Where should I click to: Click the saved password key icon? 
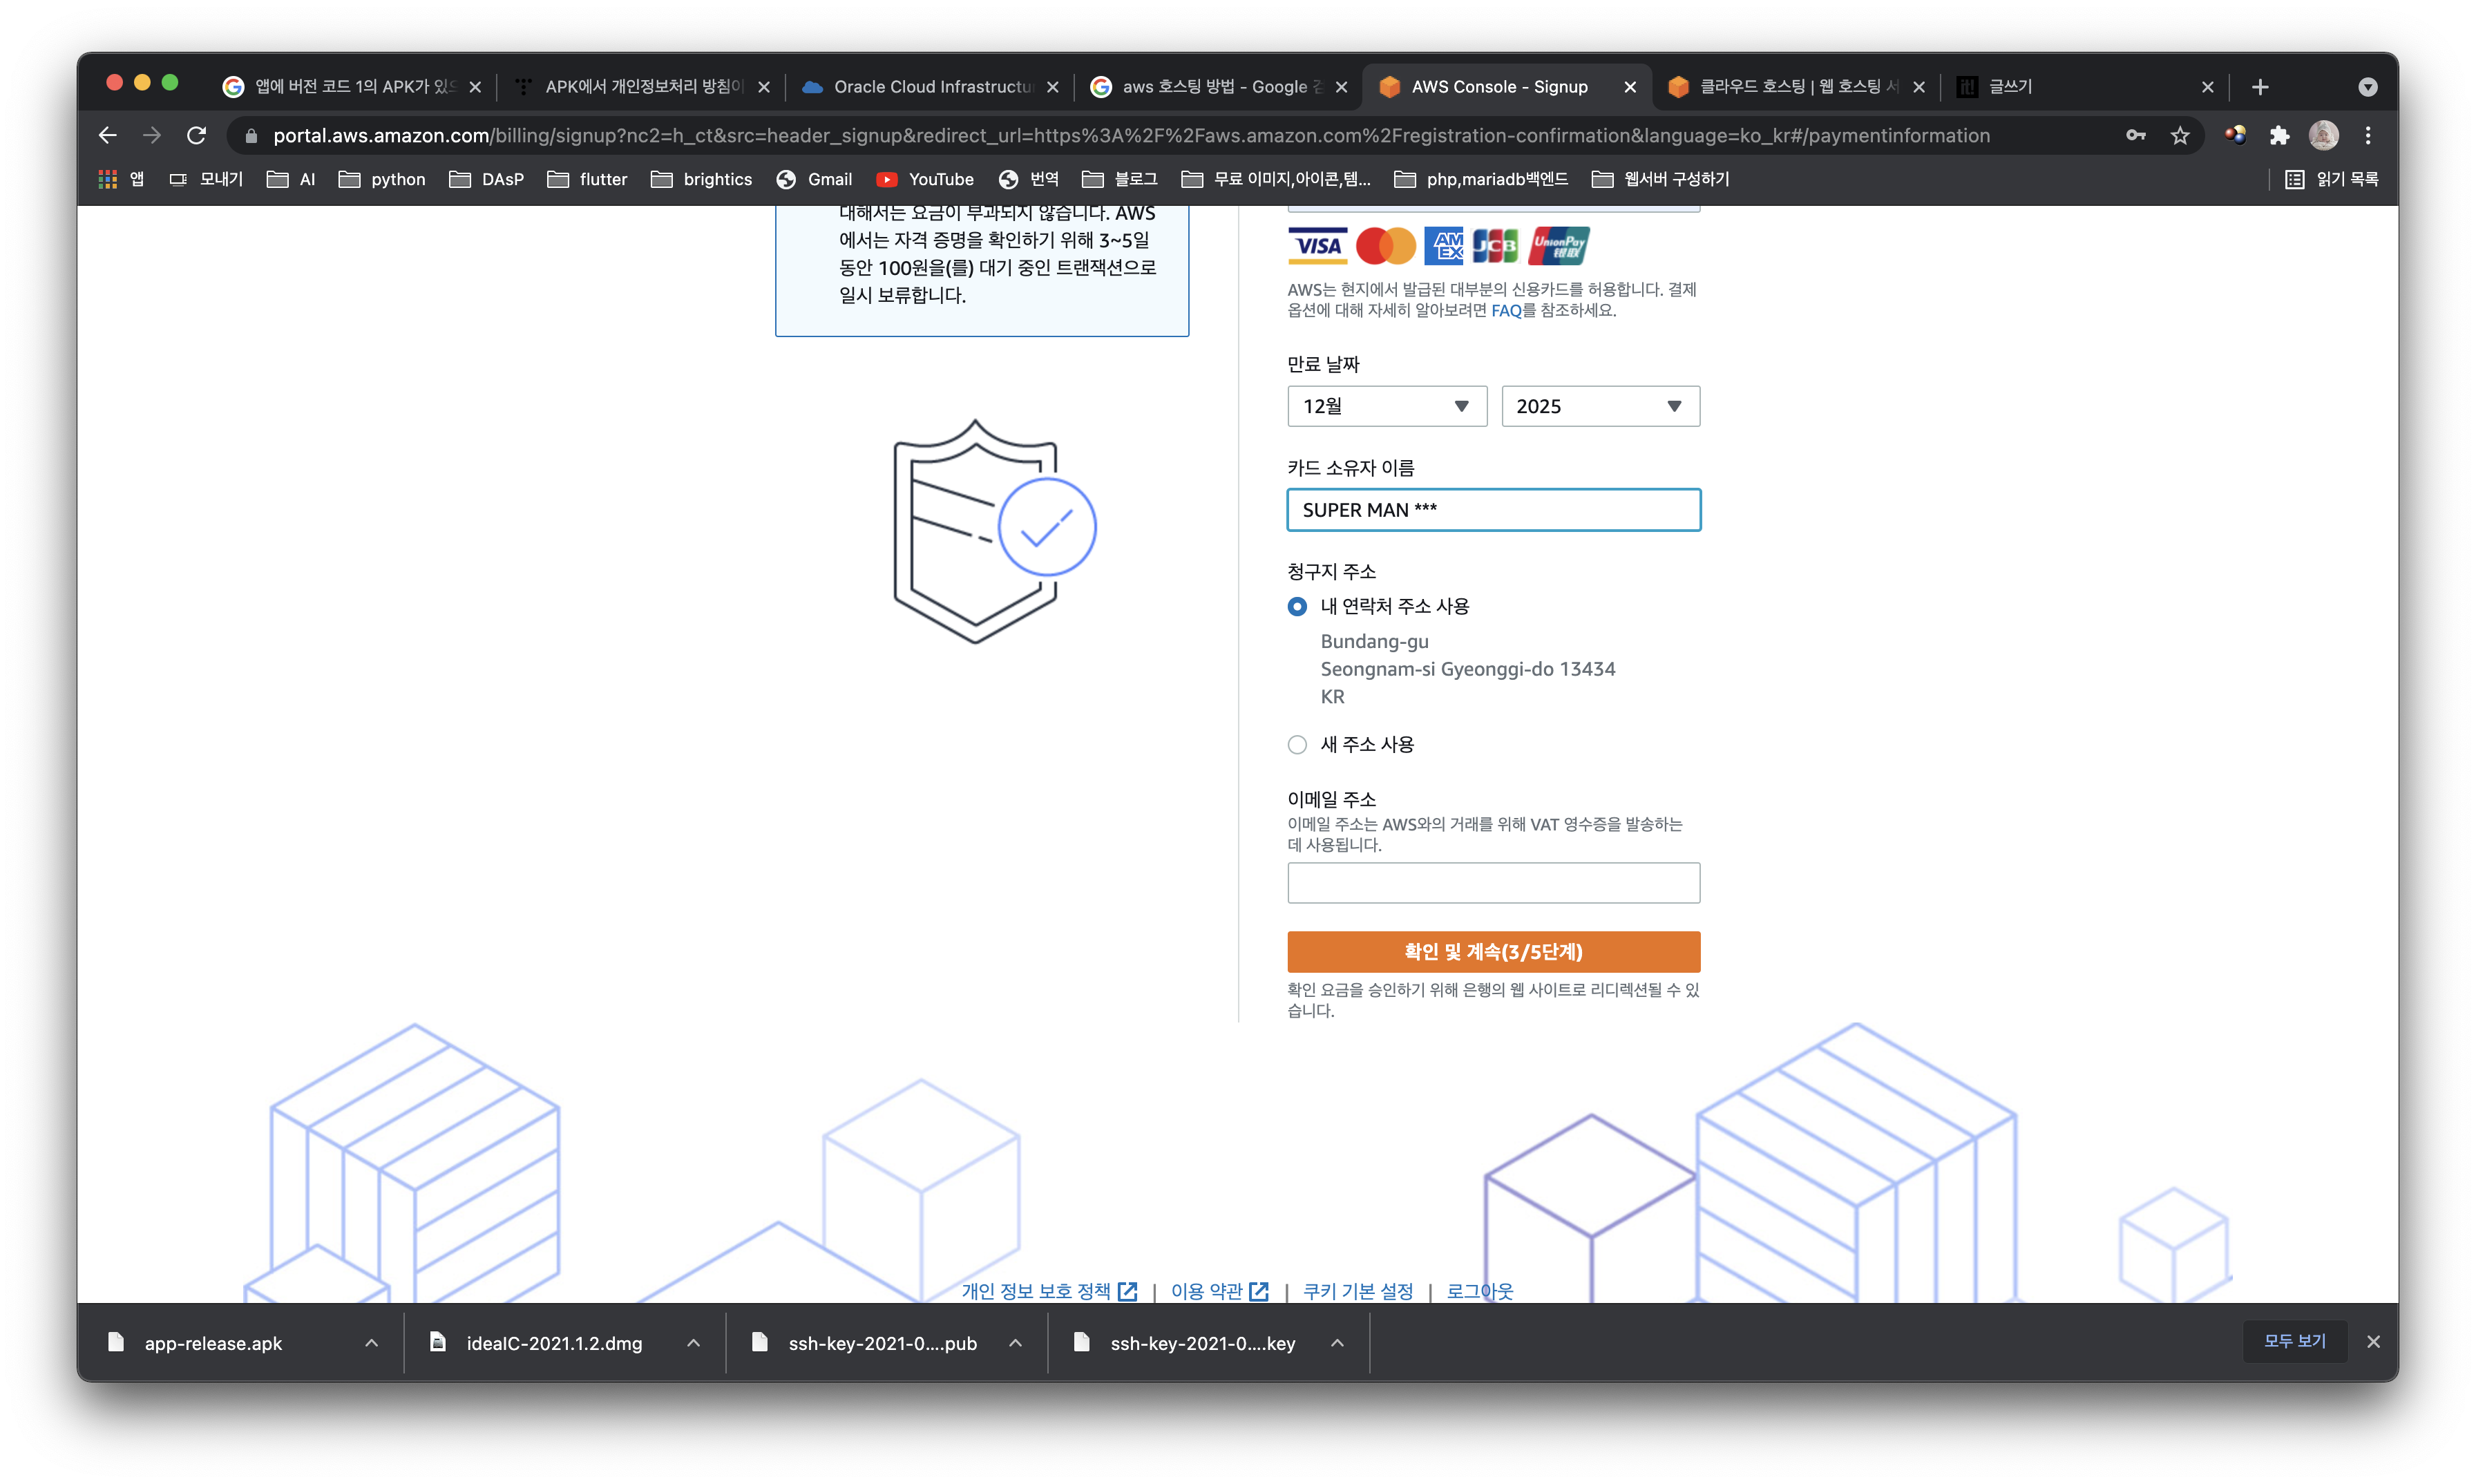(2135, 135)
